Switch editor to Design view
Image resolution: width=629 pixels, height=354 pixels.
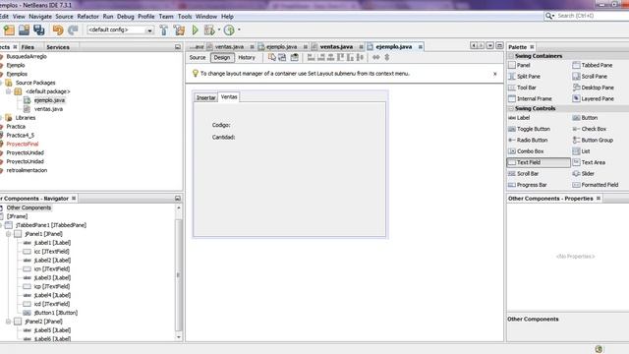coord(222,57)
